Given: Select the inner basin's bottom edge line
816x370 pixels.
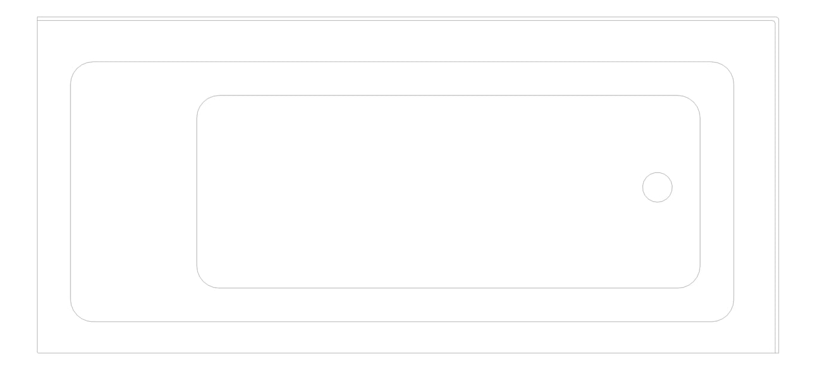Looking at the screenshot, I should [x=448, y=288].
